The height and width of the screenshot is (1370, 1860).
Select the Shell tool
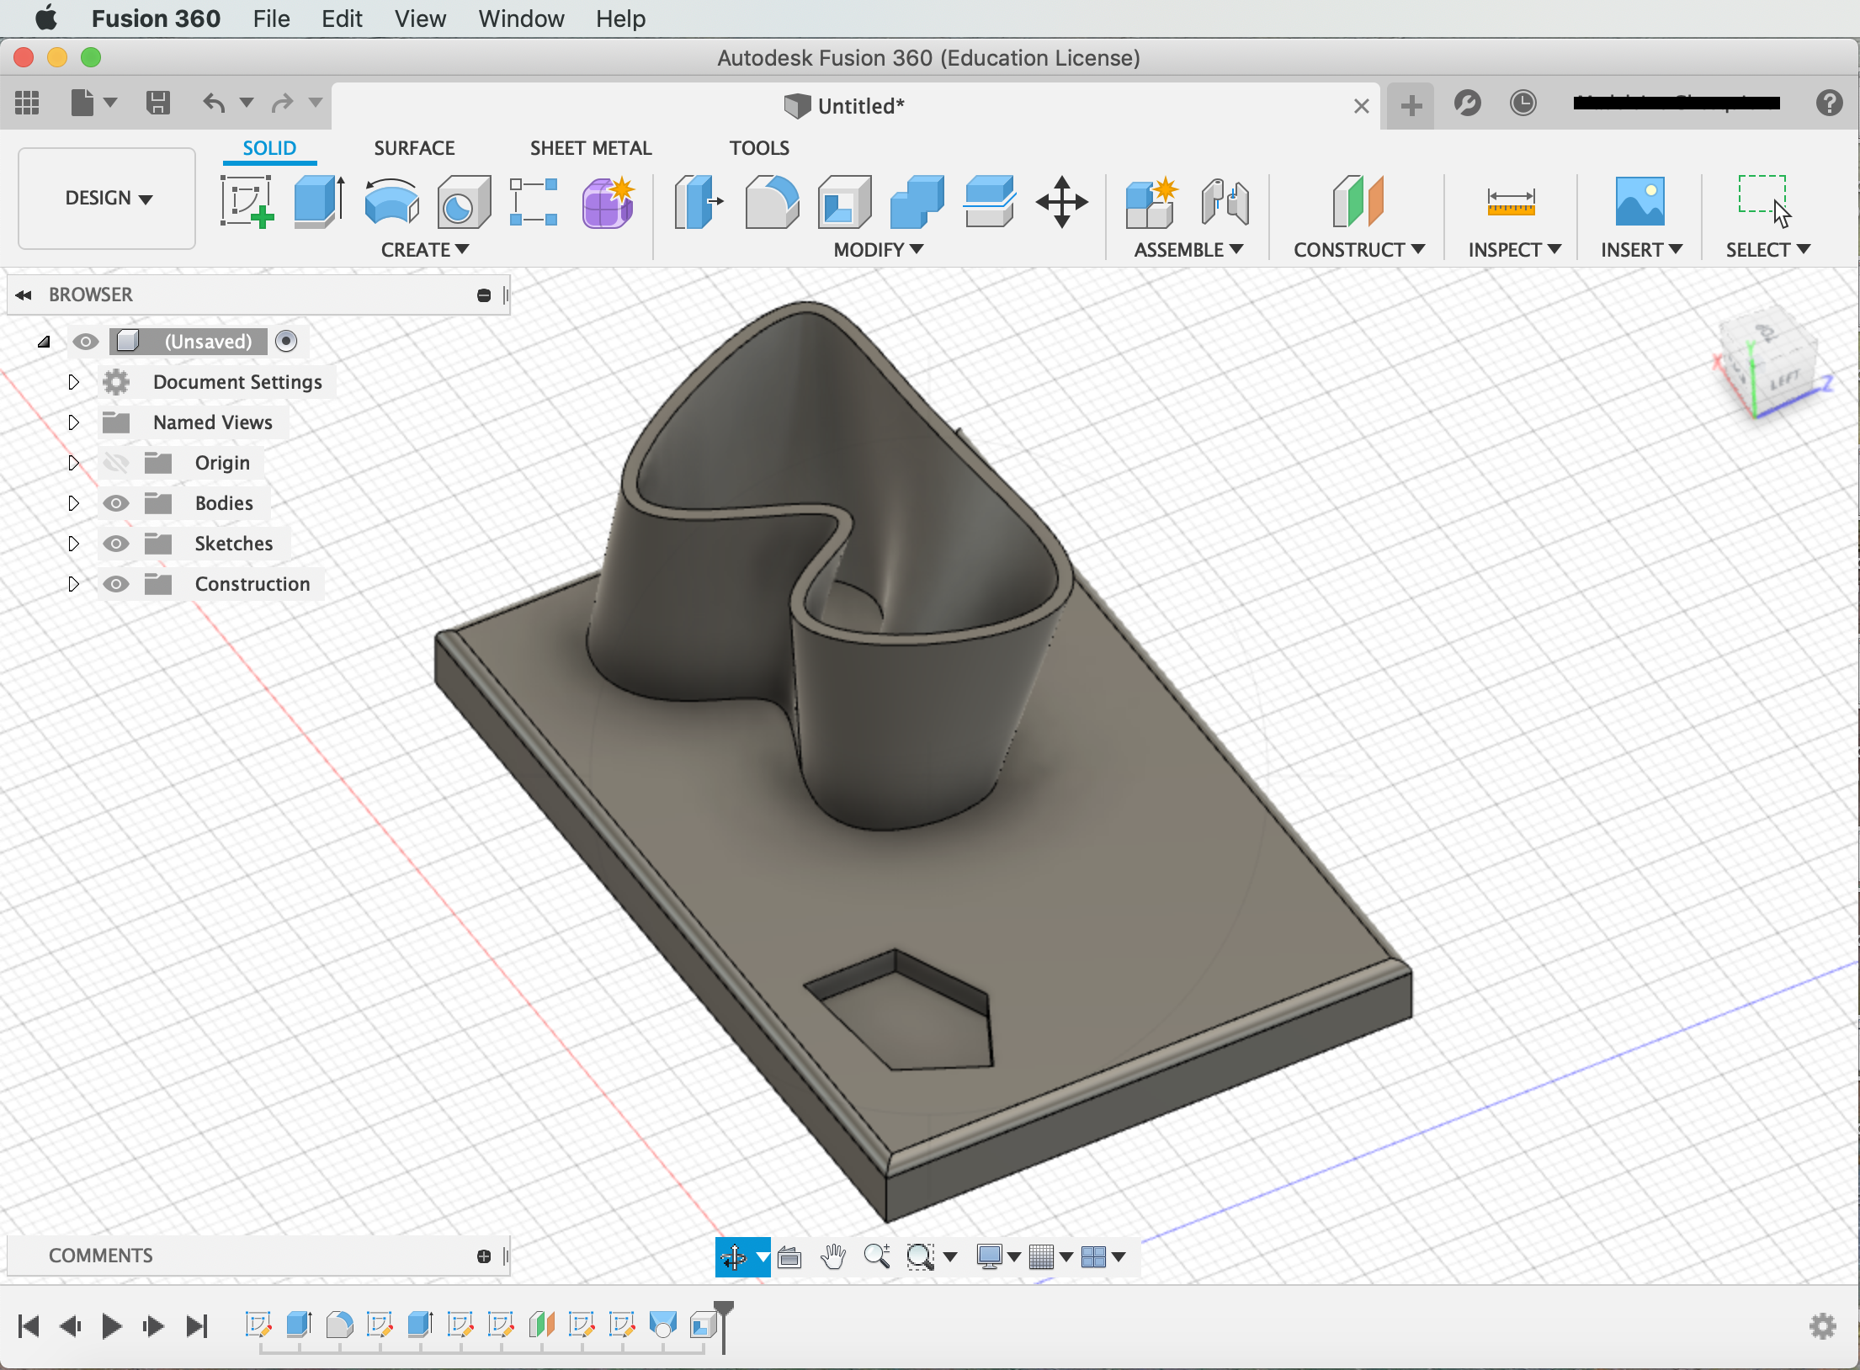coord(844,201)
